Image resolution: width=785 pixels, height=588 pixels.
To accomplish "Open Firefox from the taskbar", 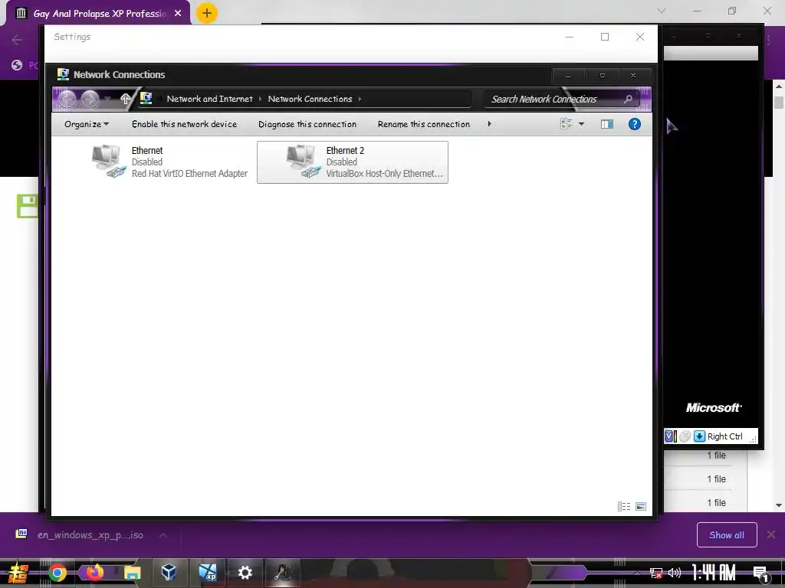I will 94,572.
